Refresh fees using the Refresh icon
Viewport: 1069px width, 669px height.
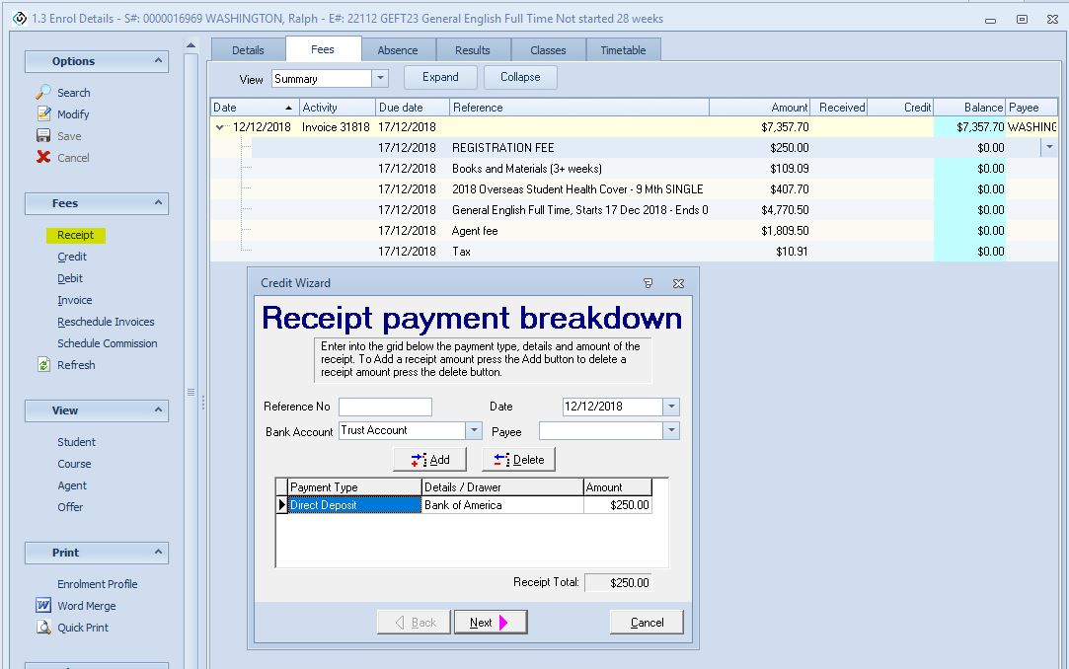pyautogui.click(x=45, y=364)
